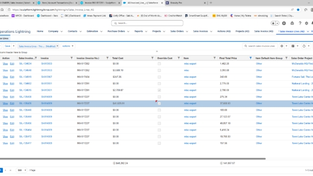Open the global create plus icon
This screenshot has height=176, width=313.
tap(284, 23)
